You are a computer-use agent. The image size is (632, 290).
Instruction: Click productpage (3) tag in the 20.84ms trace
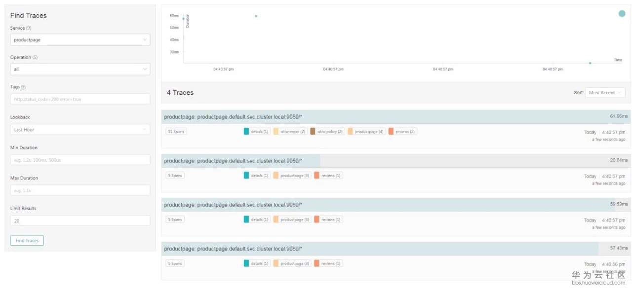[292, 176]
